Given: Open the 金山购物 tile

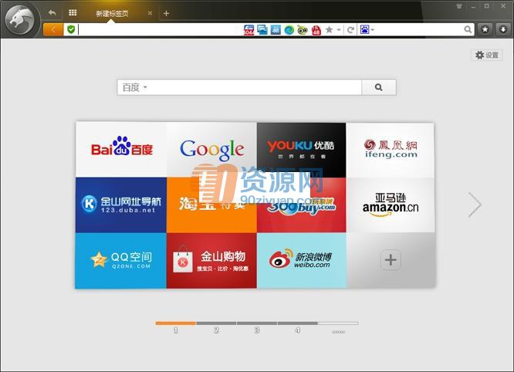Looking at the screenshot, I should (x=211, y=261).
